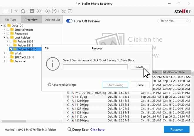Switch to the Deleted List tab
Image resolution: width=194 pixels, height=136 pixels.
[x=52, y=20]
